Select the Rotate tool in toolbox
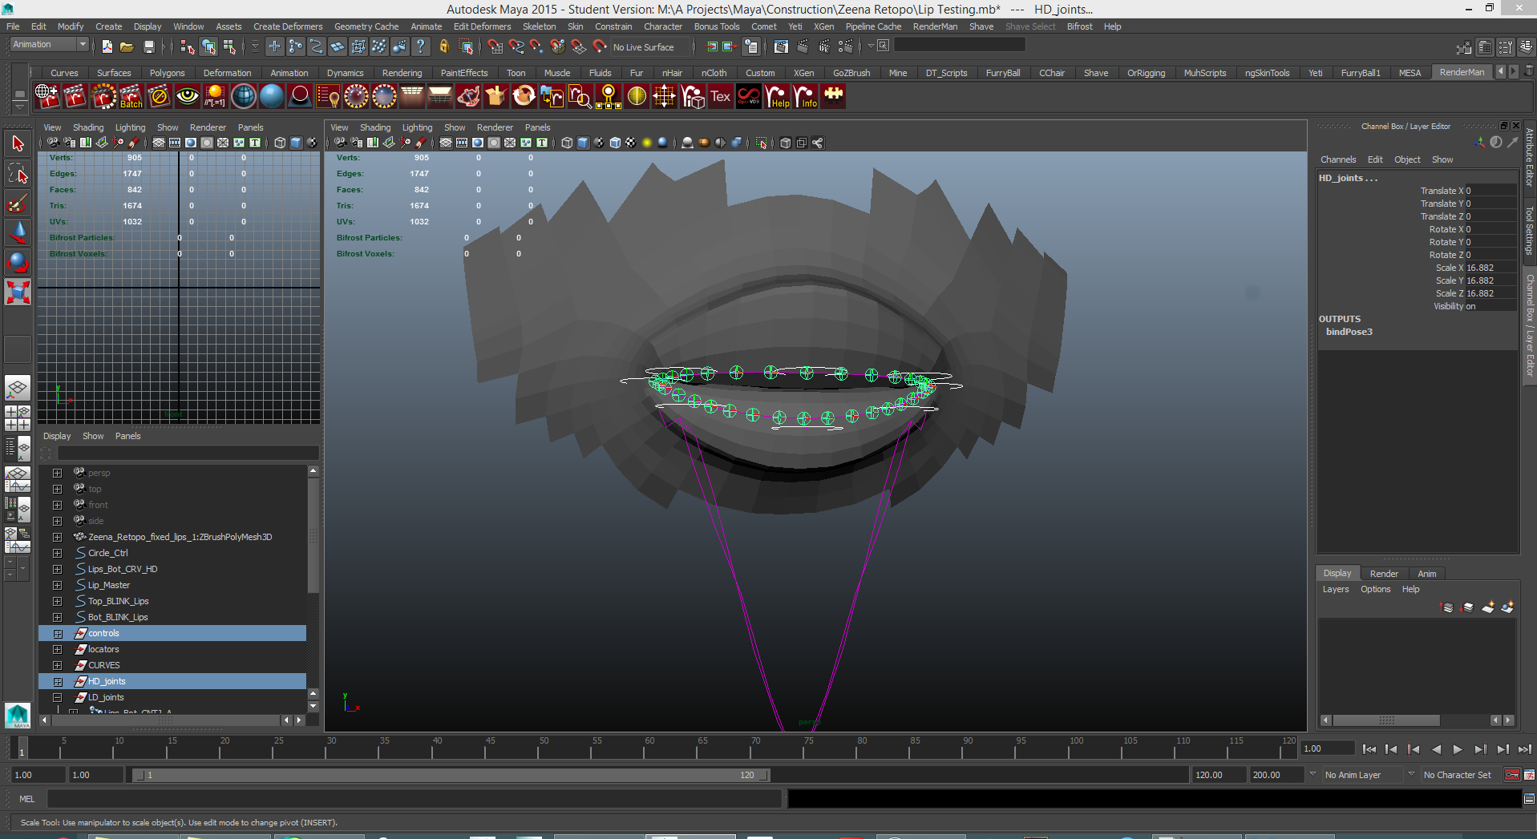 18,262
